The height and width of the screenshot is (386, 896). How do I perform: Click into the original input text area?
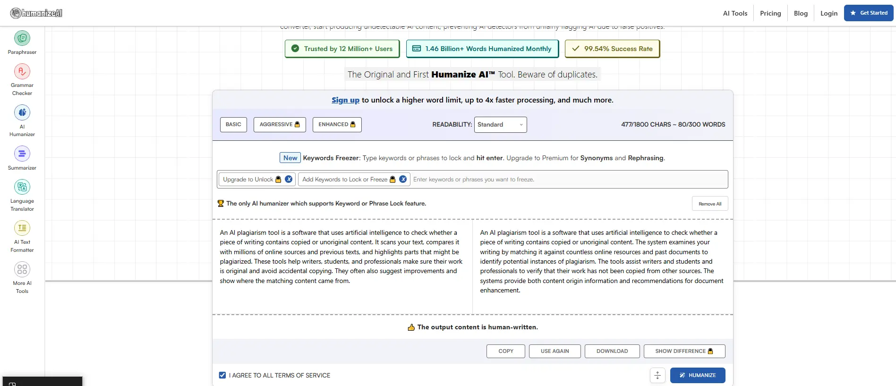342,267
